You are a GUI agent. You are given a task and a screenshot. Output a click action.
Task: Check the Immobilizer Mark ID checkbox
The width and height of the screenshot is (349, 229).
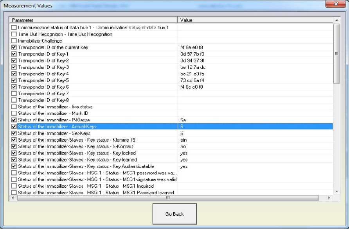(14, 114)
